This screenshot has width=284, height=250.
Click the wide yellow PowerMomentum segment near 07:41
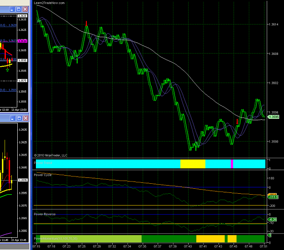pyautogui.click(x=210, y=239)
